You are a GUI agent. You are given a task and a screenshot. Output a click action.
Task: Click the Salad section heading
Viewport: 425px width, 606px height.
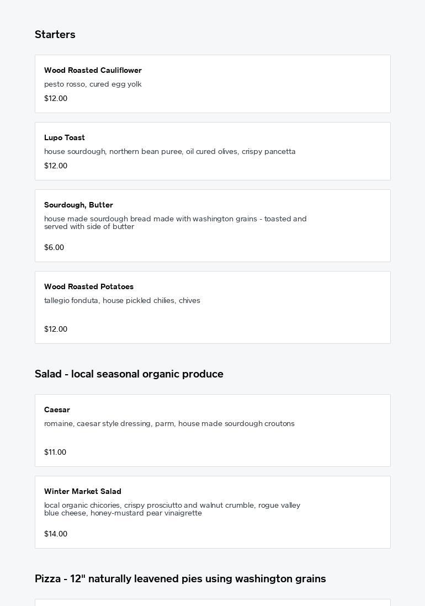[x=129, y=374]
